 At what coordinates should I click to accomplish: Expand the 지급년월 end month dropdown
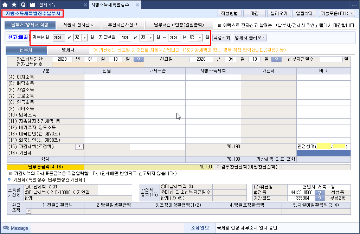point(200,38)
